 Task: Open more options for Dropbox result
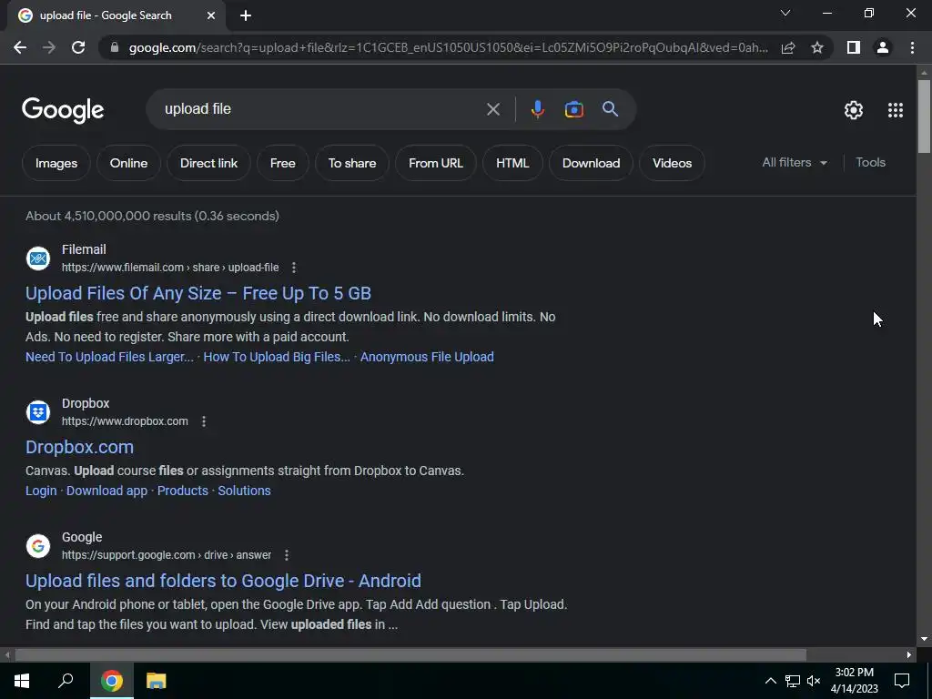click(x=204, y=421)
